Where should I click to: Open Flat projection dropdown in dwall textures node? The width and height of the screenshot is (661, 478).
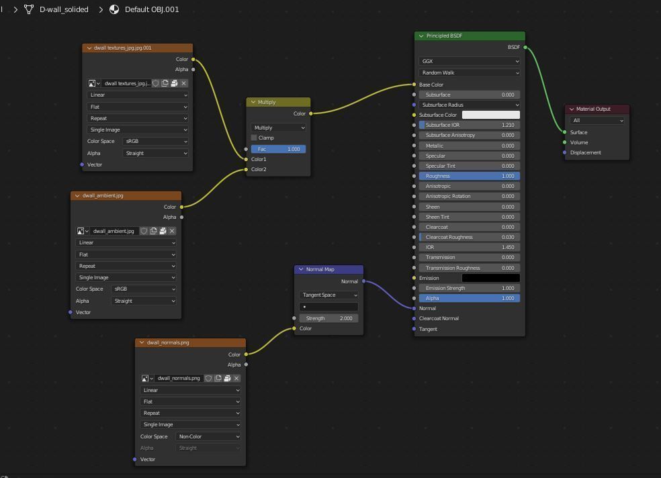(x=138, y=107)
